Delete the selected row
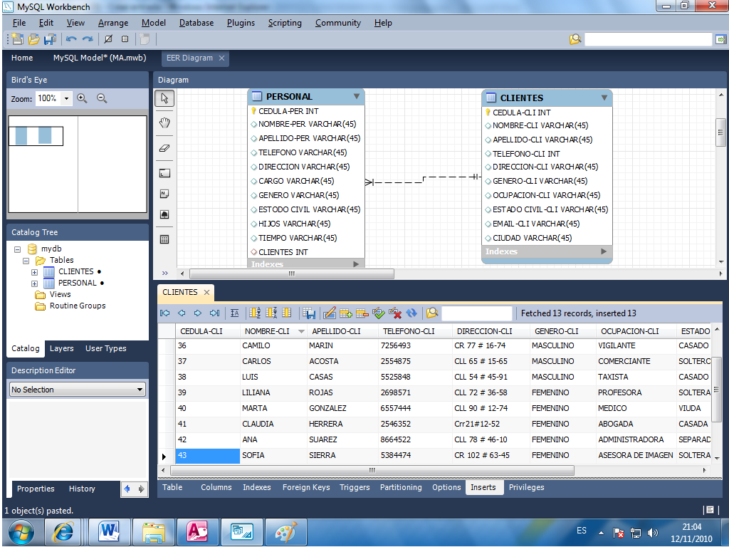This screenshot has width=729, height=547. (362, 313)
